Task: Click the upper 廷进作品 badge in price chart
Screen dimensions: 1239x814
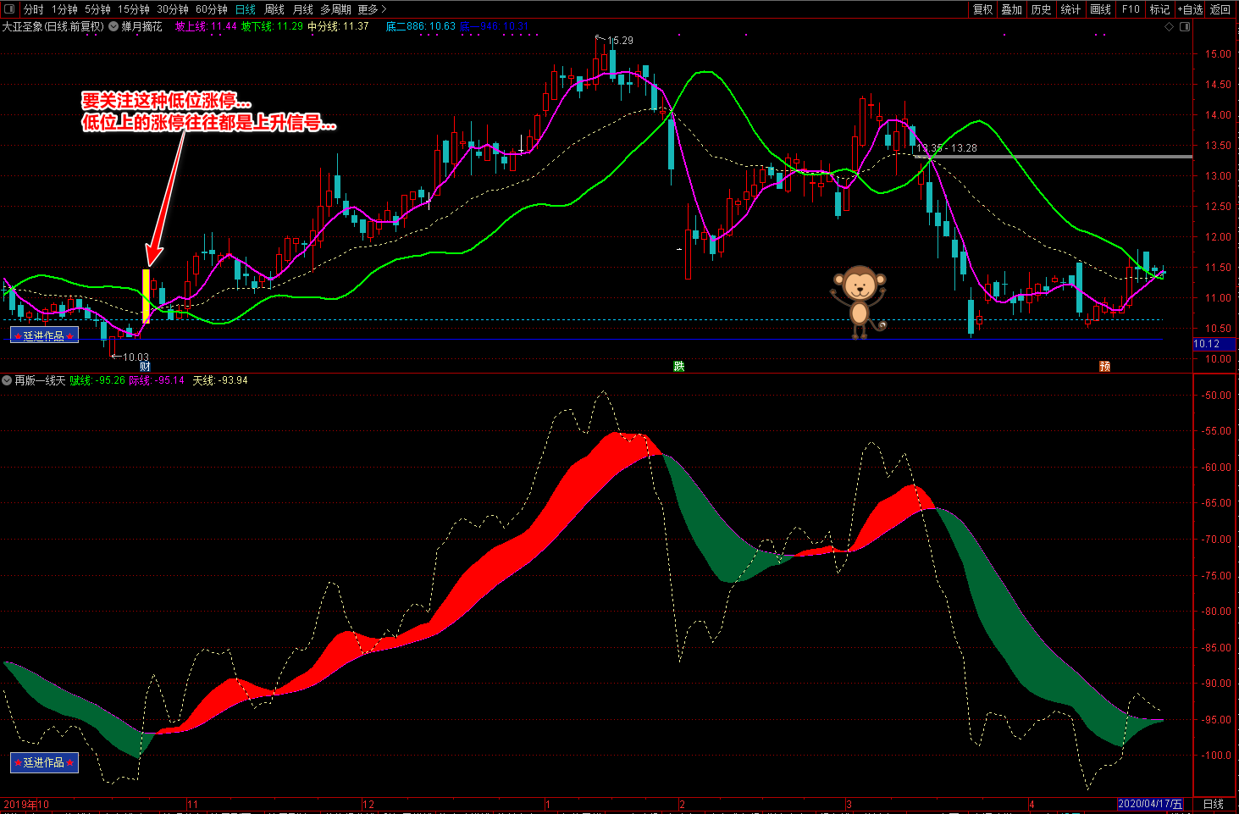Action: coord(44,335)
